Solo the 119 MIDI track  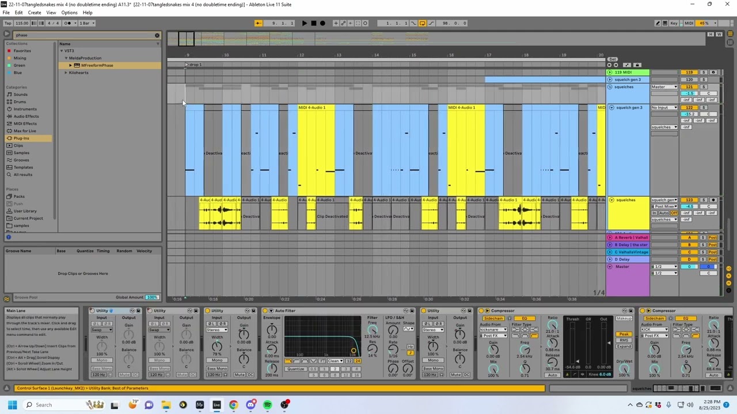(x=704, y=72)
